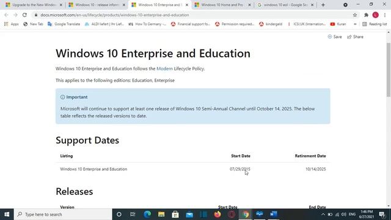Open the network tray icon
This screenshot has height=220, width=391.
coord(337,215)
